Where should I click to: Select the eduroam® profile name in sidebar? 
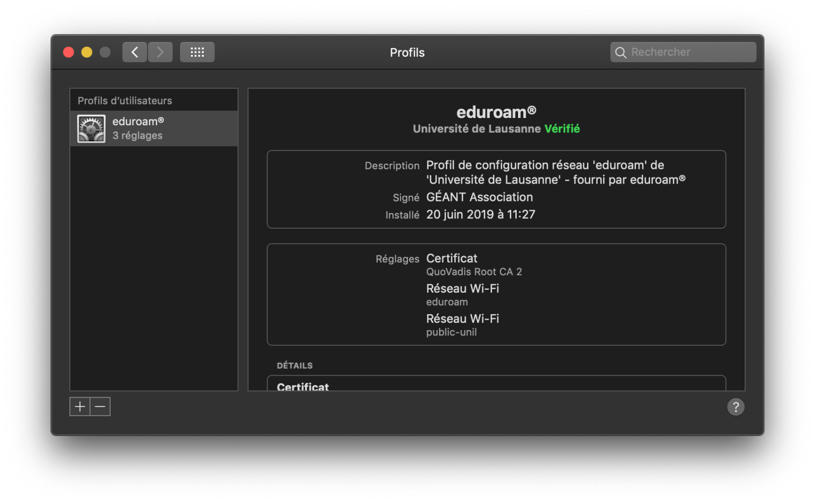138,121
